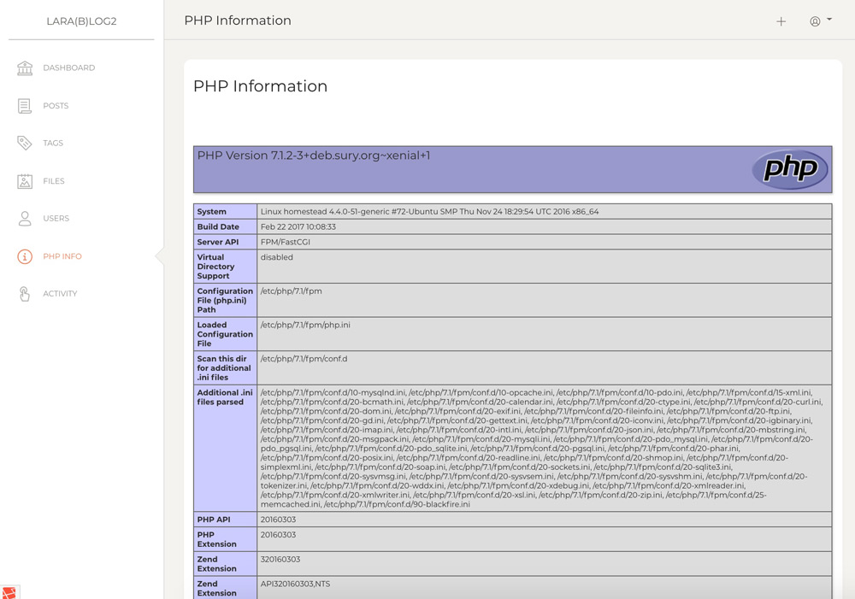
Task: Open the Activity fingerprint icon
Action: pyautogui.click(x=25, y=293)
